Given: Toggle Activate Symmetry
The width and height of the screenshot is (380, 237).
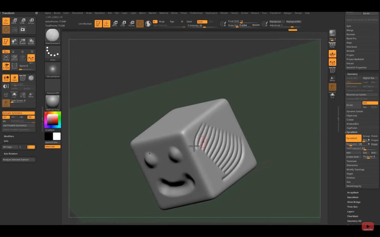Looking at the screenshot, I should point(18,113).
